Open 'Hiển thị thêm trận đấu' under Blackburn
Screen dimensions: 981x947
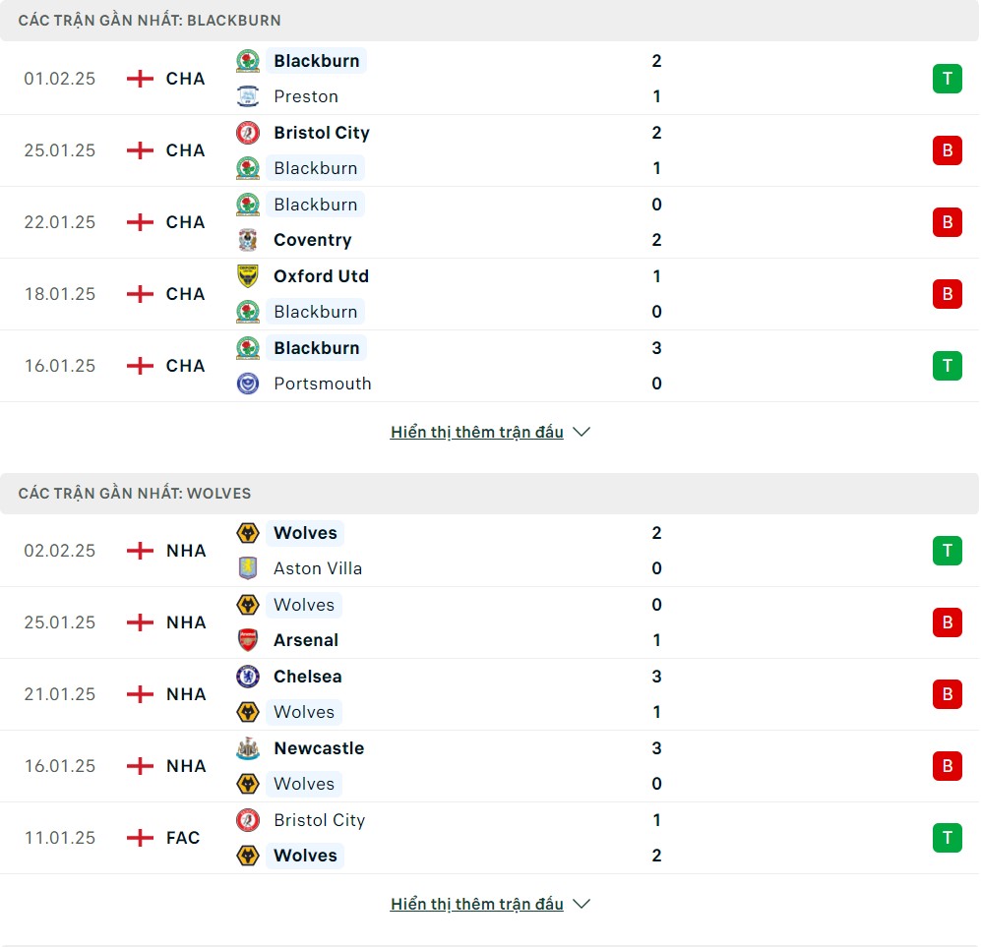(477, 432)
